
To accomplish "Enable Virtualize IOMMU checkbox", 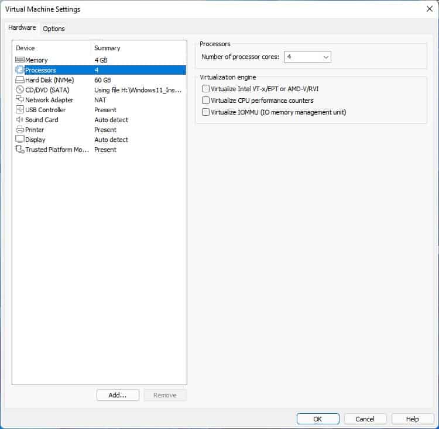I will click(x=205, y=112).
